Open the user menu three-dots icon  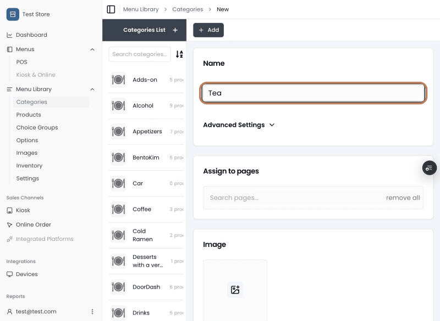(x=92, y=312)
